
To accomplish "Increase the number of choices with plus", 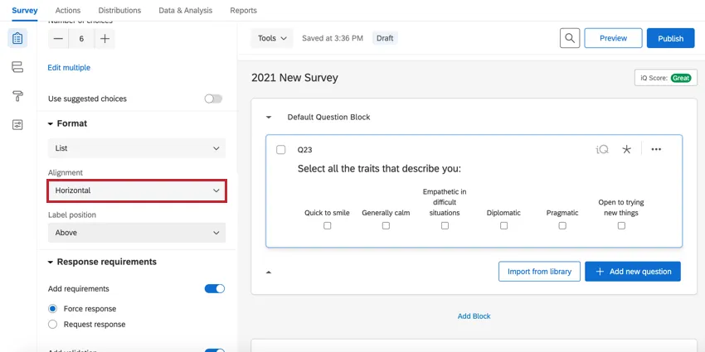I will point(105,38).
